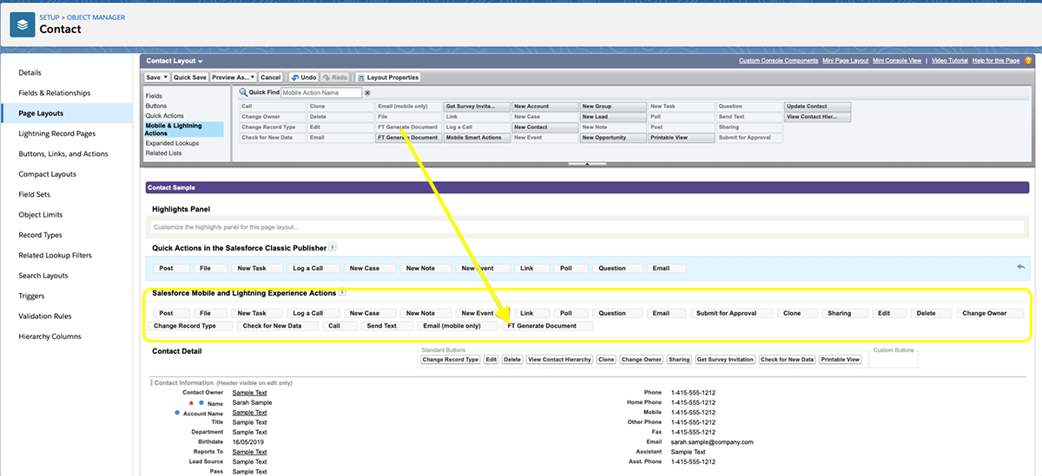Select Mobile & Lightning Actions palette category
Image resolution: width=1042 pixels, height=476 pixels.
(183, 129)
